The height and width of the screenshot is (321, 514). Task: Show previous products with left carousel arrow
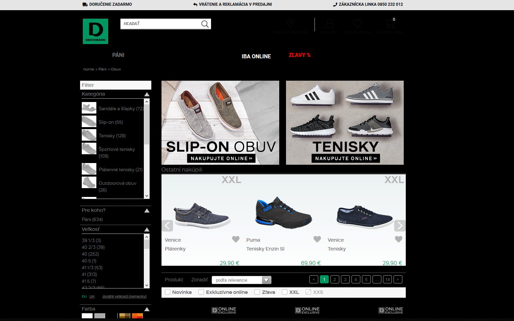(x=167, y=226)
